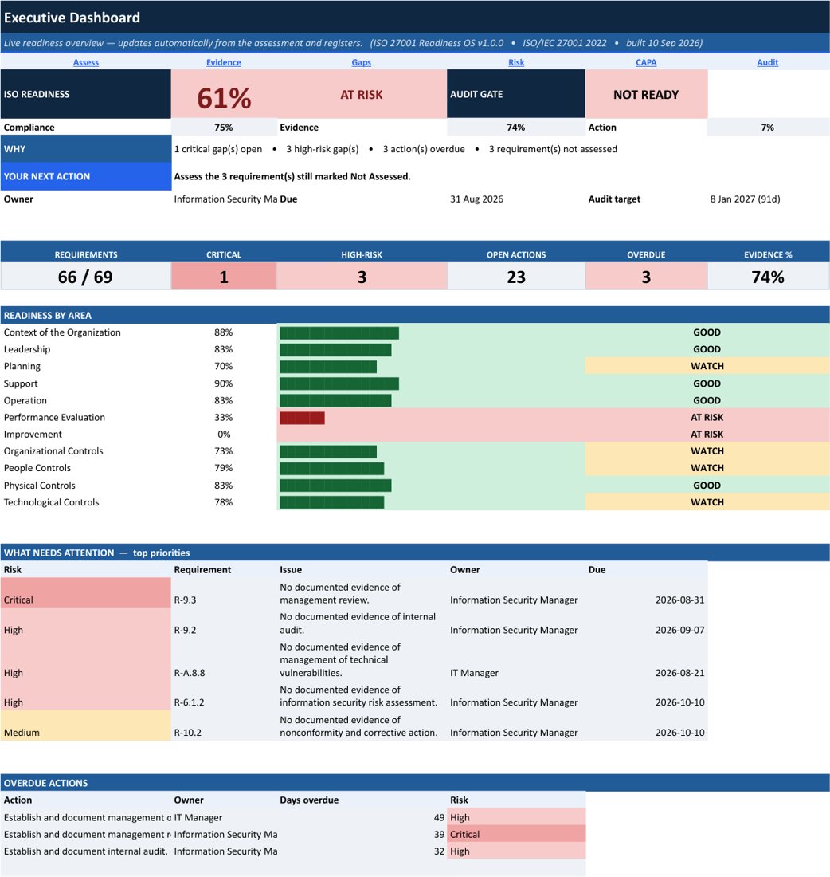Click the Context of the Organization progress bar
830x877 pixels.
339,332
